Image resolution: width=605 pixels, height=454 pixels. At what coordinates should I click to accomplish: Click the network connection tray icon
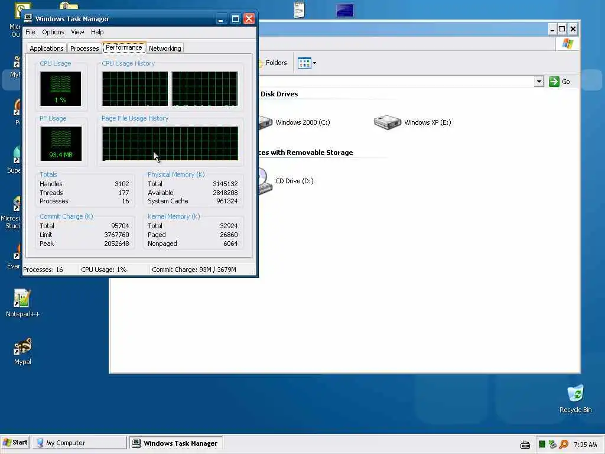point(552,445)
